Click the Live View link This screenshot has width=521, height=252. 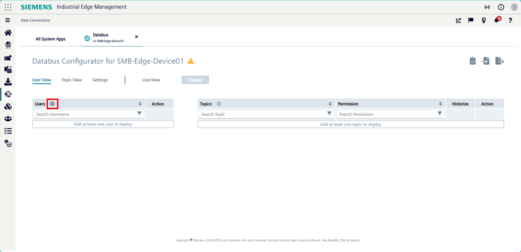[151, 80]
